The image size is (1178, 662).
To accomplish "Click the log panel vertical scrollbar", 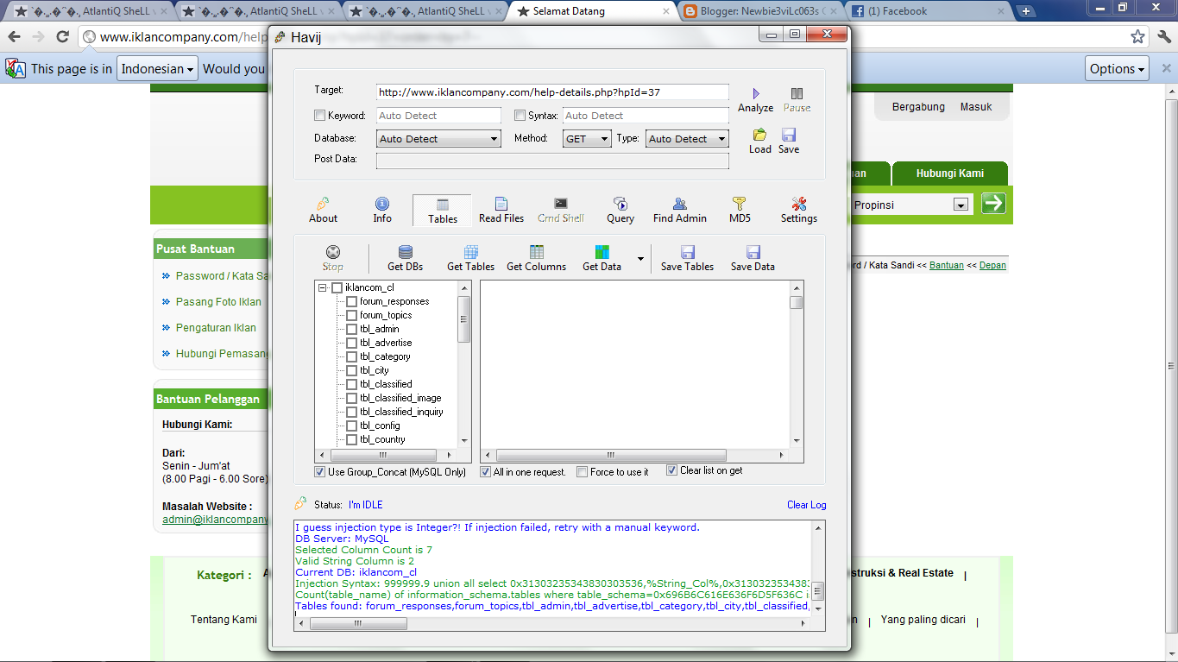I will point(818,570).
